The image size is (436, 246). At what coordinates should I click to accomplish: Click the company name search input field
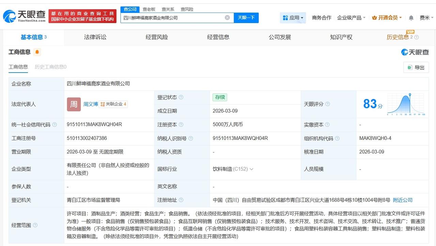[170, 17]
